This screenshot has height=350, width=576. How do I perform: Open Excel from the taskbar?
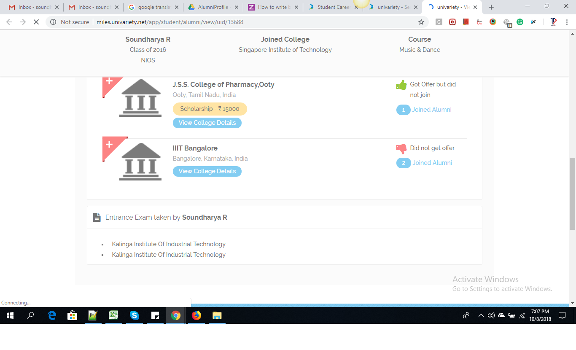tap(114, 315)
